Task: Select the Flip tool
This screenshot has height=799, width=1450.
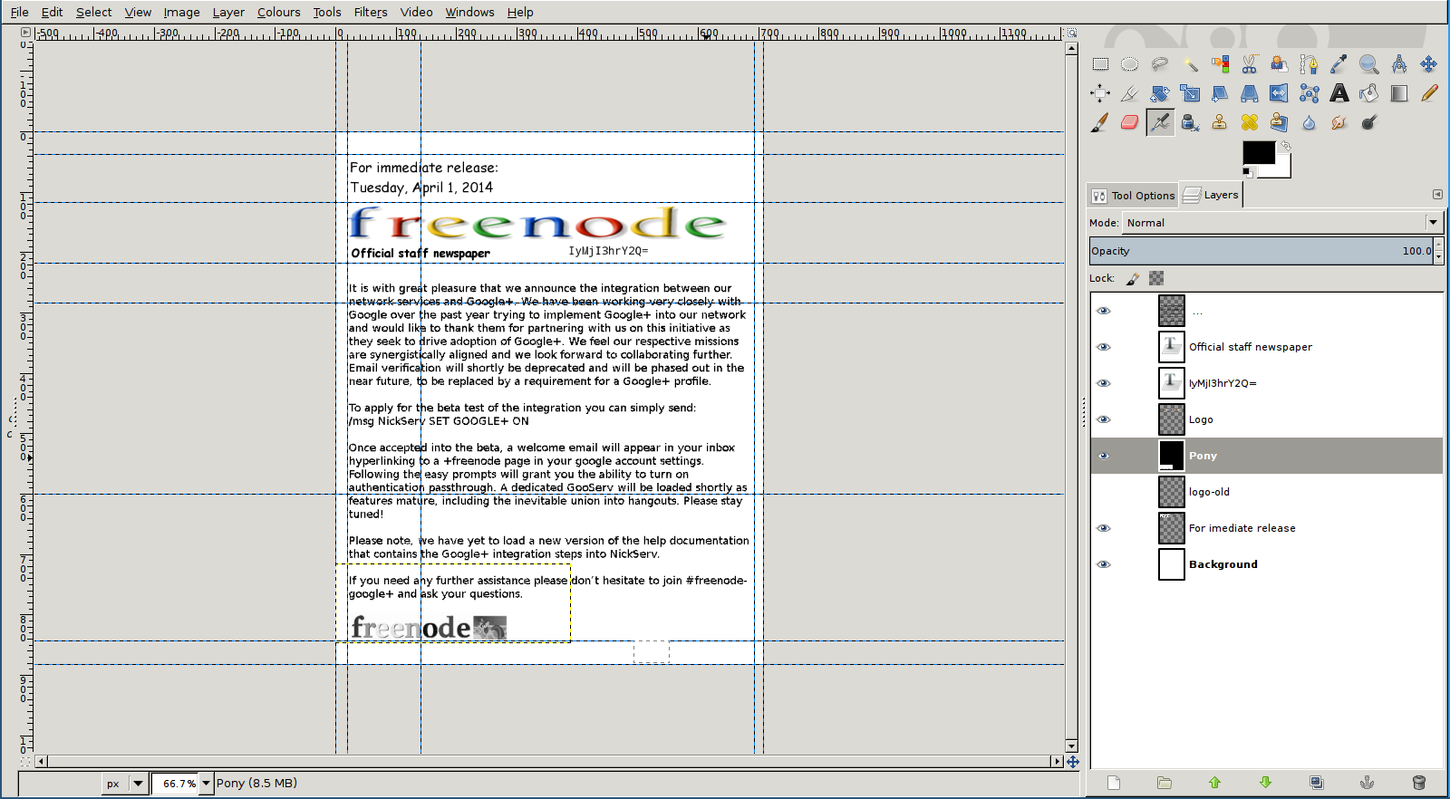Action: tap(1279, 93)
